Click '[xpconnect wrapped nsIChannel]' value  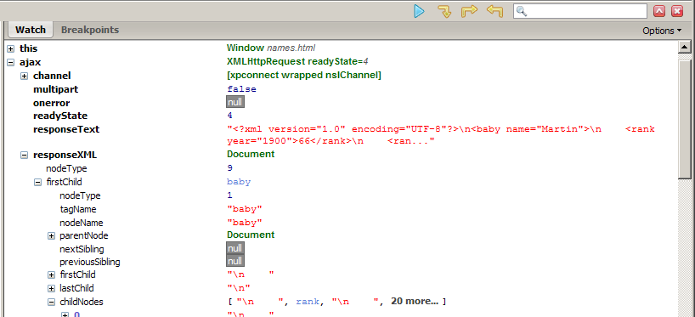click(x=304, y=76)
